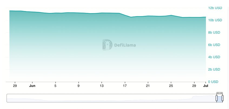
Task: Grab the right range slider handle
Action: tap(223, 98)
